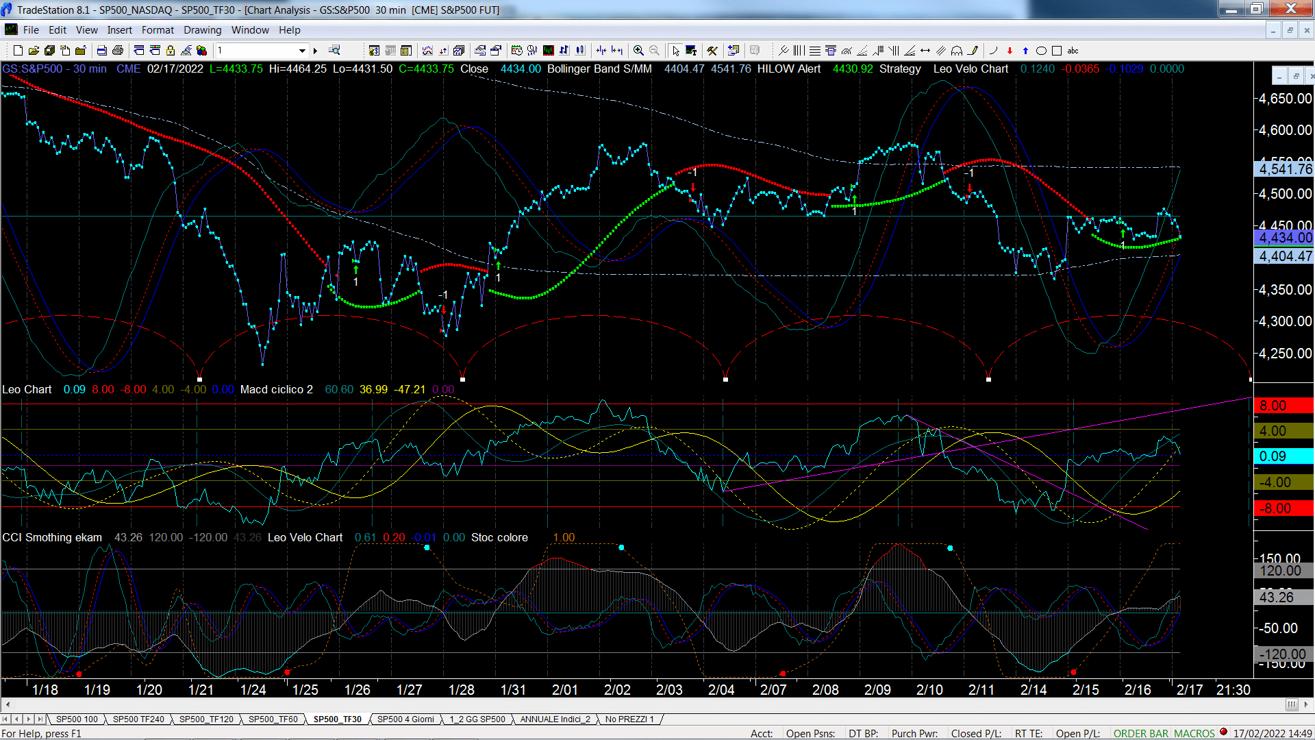Click the Macd ciclico 2 indicator label

[x=276, y=389]
